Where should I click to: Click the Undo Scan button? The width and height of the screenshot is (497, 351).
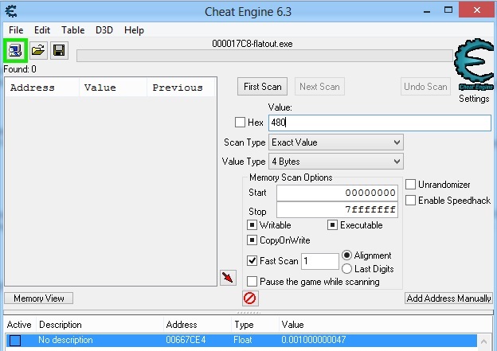click(425, 87)
